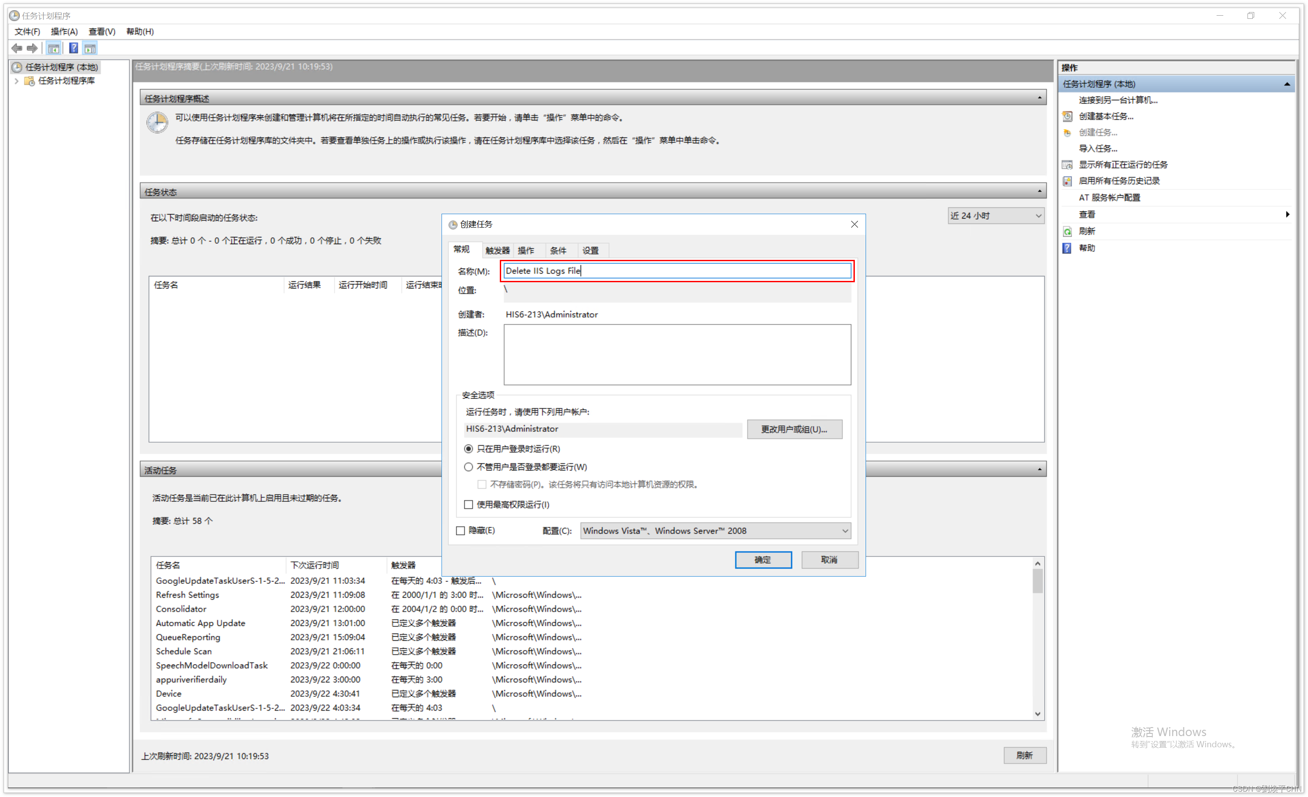Click 导入任务... action
Image resolution: width=1308 pixels, height=797 pixels.
click(x=1098, y=149)
